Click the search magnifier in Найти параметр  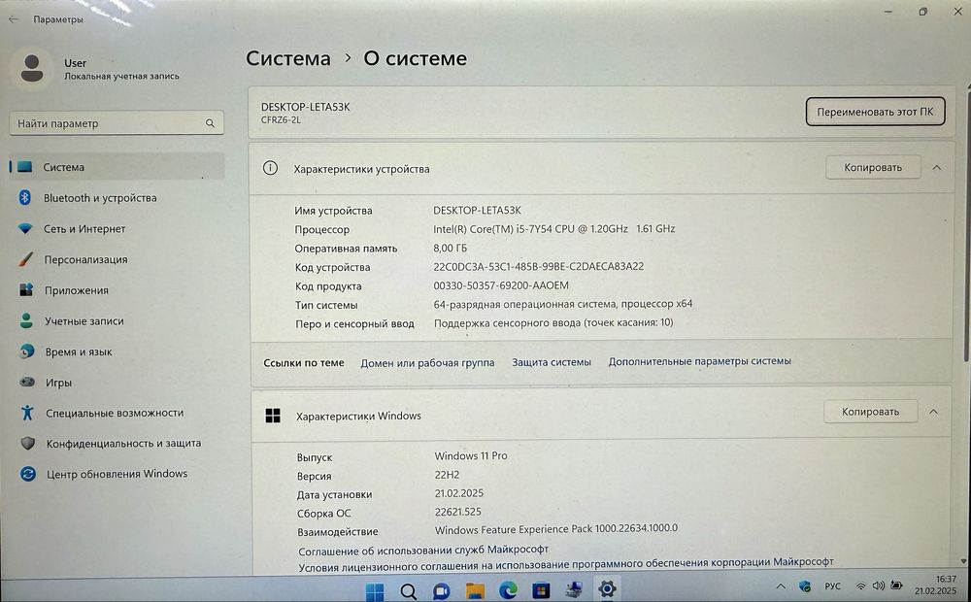(x=210, y=123)
